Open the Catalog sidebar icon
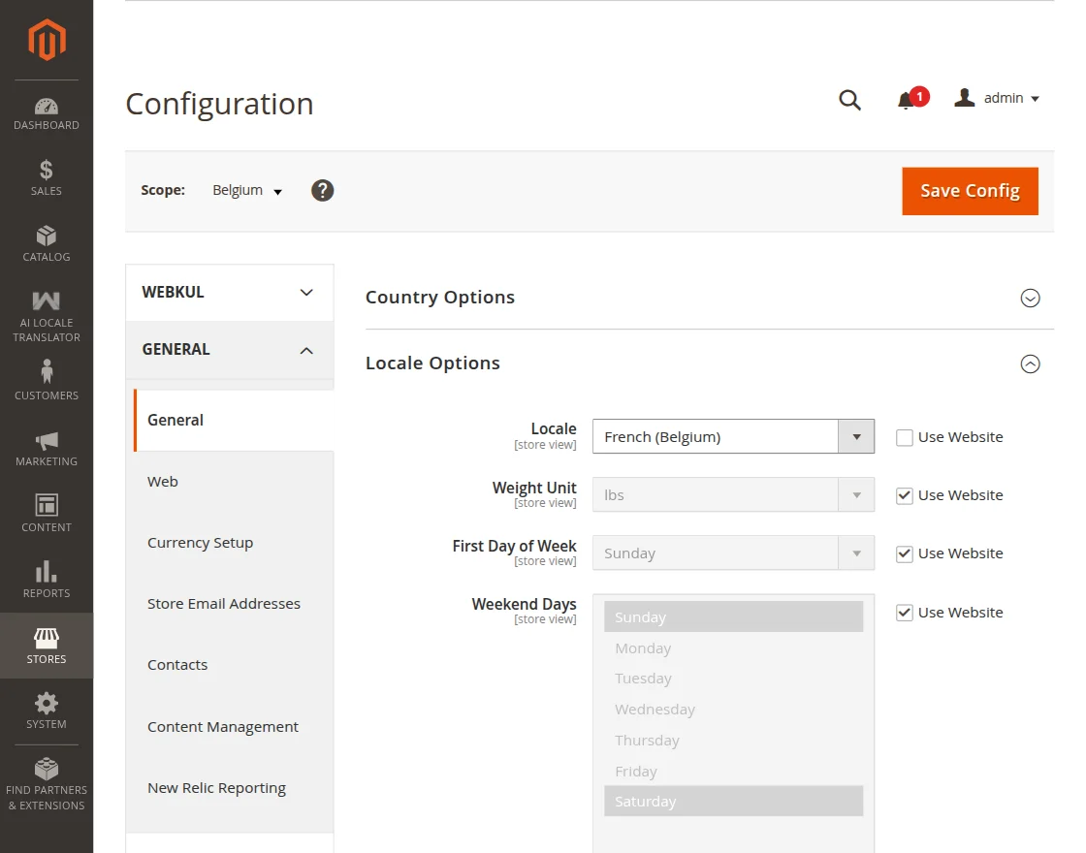The height and width of the screenshot is (853, 1086). 47,244
